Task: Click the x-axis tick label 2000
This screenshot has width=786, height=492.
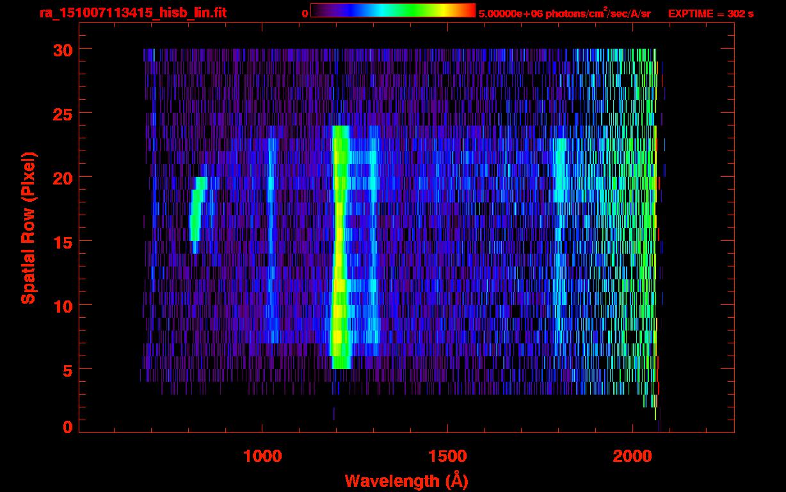Action: pyautogui.click(x=631, y=455)
